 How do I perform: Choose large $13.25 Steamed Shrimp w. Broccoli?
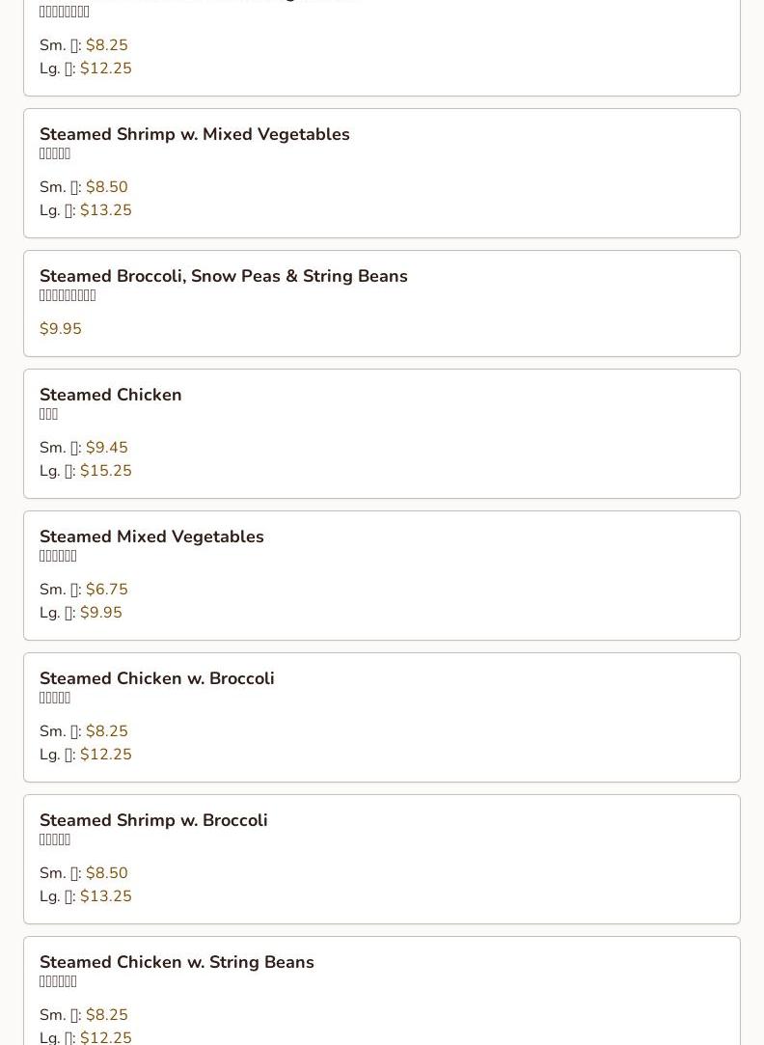(x=105, y=896)
